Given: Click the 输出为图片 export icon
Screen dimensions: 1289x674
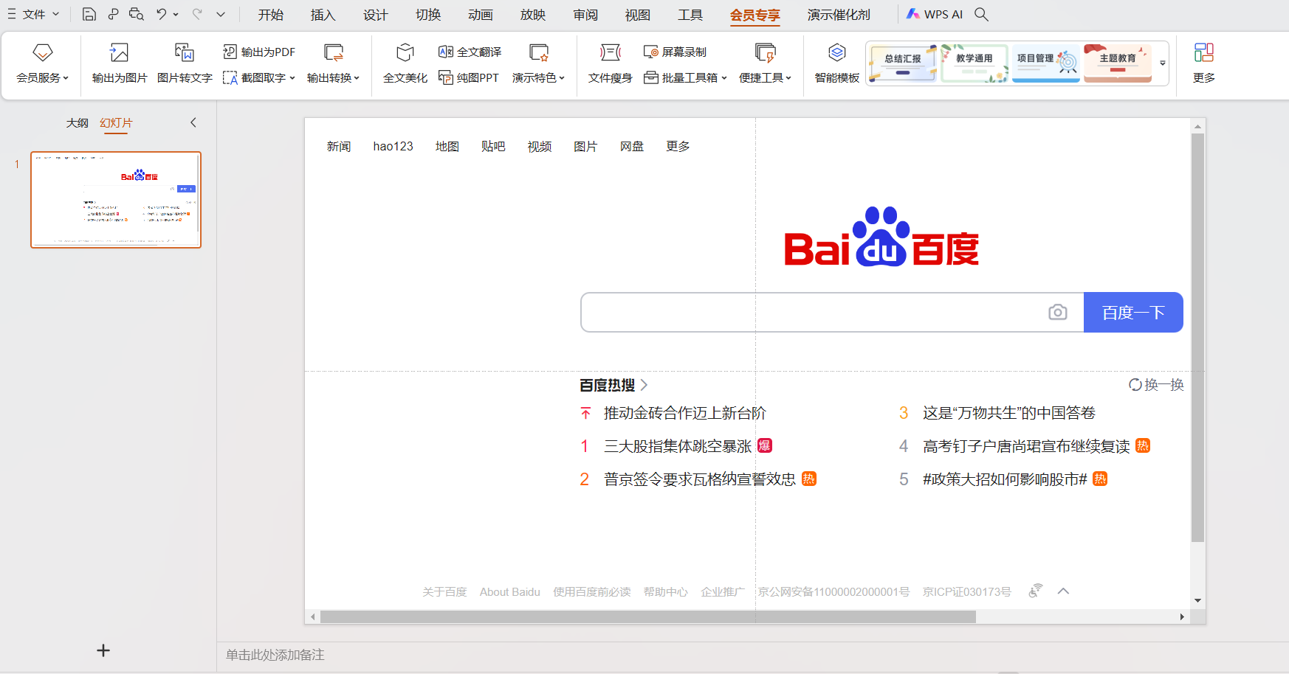Looking at the screenshot, I should click(x=120, y=52).
